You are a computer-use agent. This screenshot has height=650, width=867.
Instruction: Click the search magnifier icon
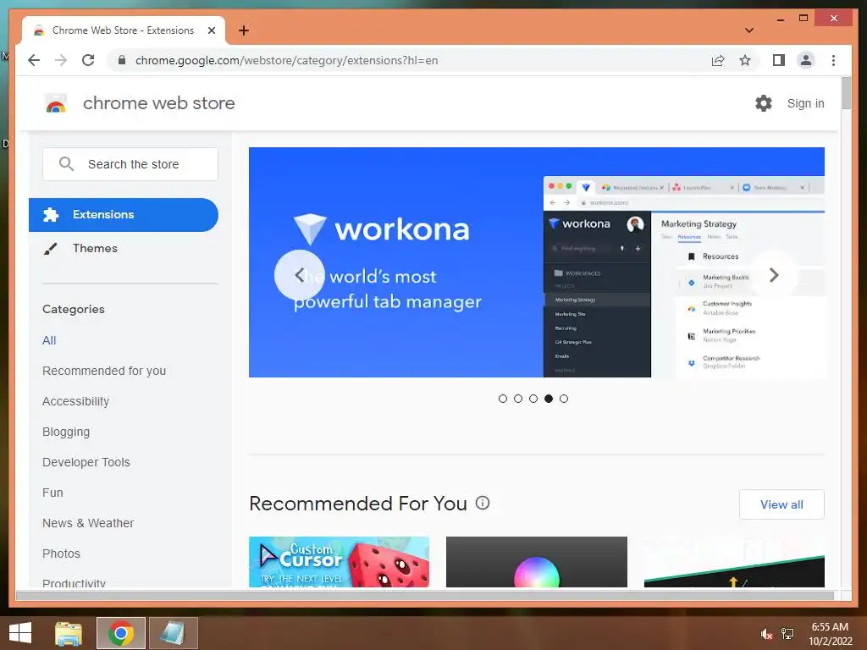66,163
